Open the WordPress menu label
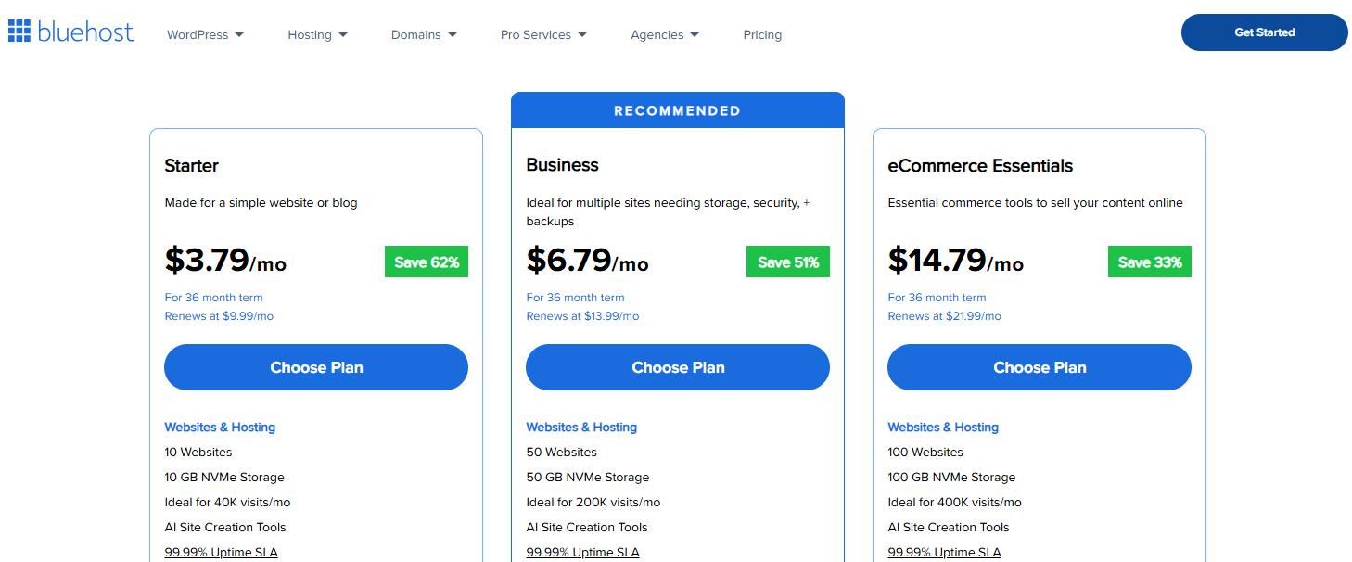 point(198,35)
